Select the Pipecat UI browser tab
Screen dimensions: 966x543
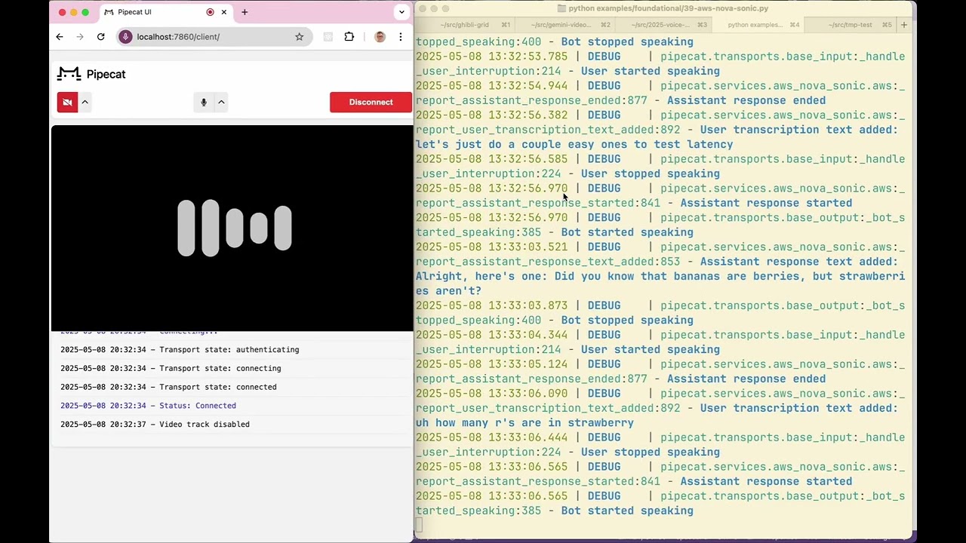tap(165, 12)
